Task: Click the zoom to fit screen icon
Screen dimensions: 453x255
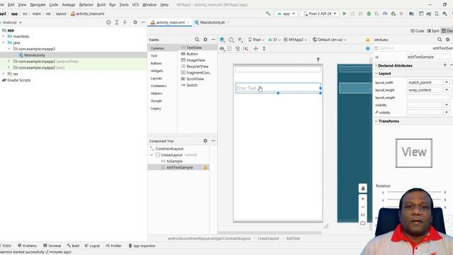Action: [x=363, y=223]
